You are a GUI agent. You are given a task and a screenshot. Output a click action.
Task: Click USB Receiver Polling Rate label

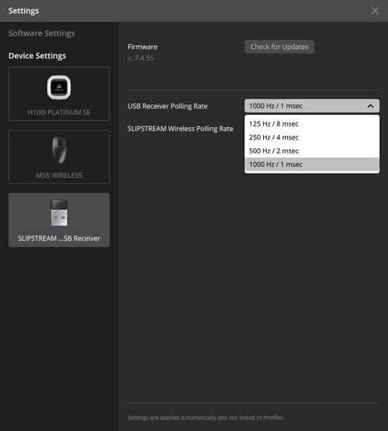click(168, 106)
